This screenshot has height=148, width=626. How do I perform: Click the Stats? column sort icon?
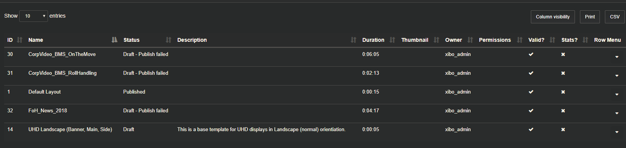[585, 40]
